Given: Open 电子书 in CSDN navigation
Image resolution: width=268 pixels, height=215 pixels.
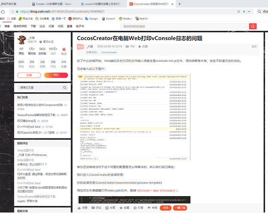Looking at the screenshot, I should click(80, 26).
